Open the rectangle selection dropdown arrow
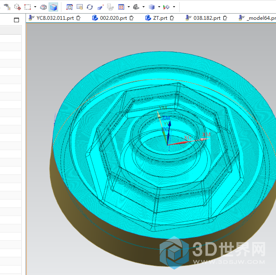 click(35, 7)
